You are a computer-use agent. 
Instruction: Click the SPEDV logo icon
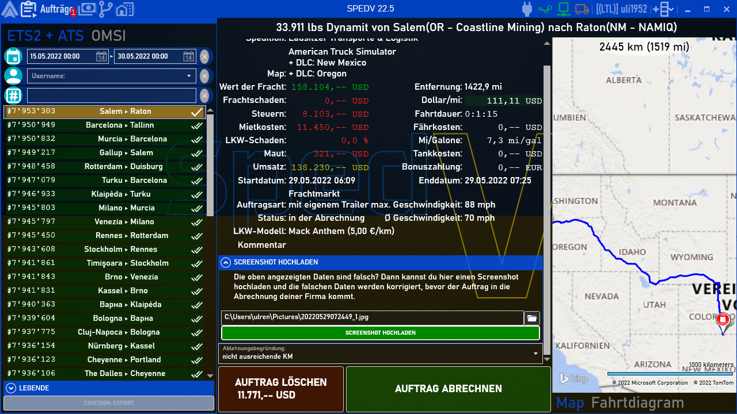(x=10, y=9)
